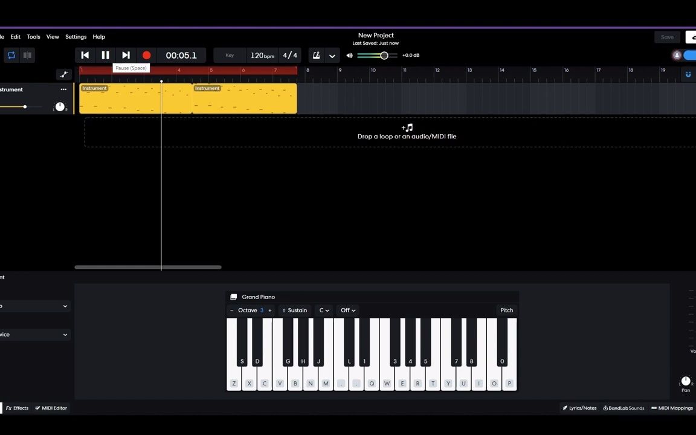Open the Instrument track options via ellipsis icon

click(x=63, y=89)
